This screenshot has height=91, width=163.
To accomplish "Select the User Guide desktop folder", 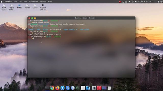I will click(4, 7).
